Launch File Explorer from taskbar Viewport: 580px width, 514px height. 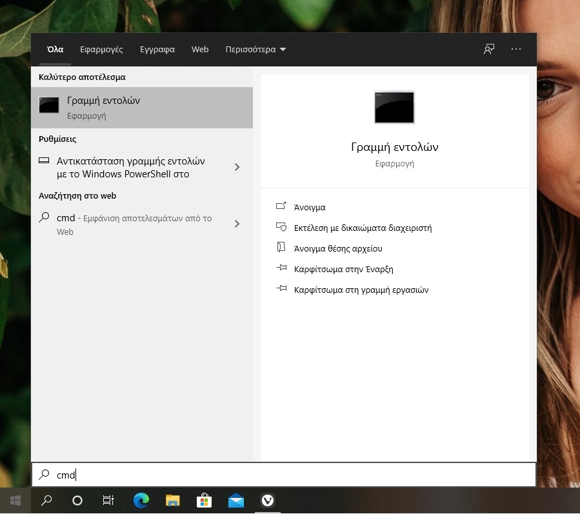(x=172, y=500)
